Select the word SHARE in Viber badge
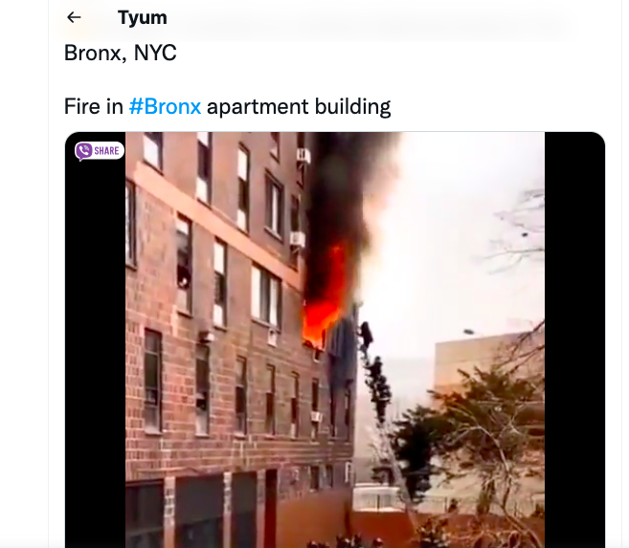This screenshot has height=548, width=629. (106, 150)
